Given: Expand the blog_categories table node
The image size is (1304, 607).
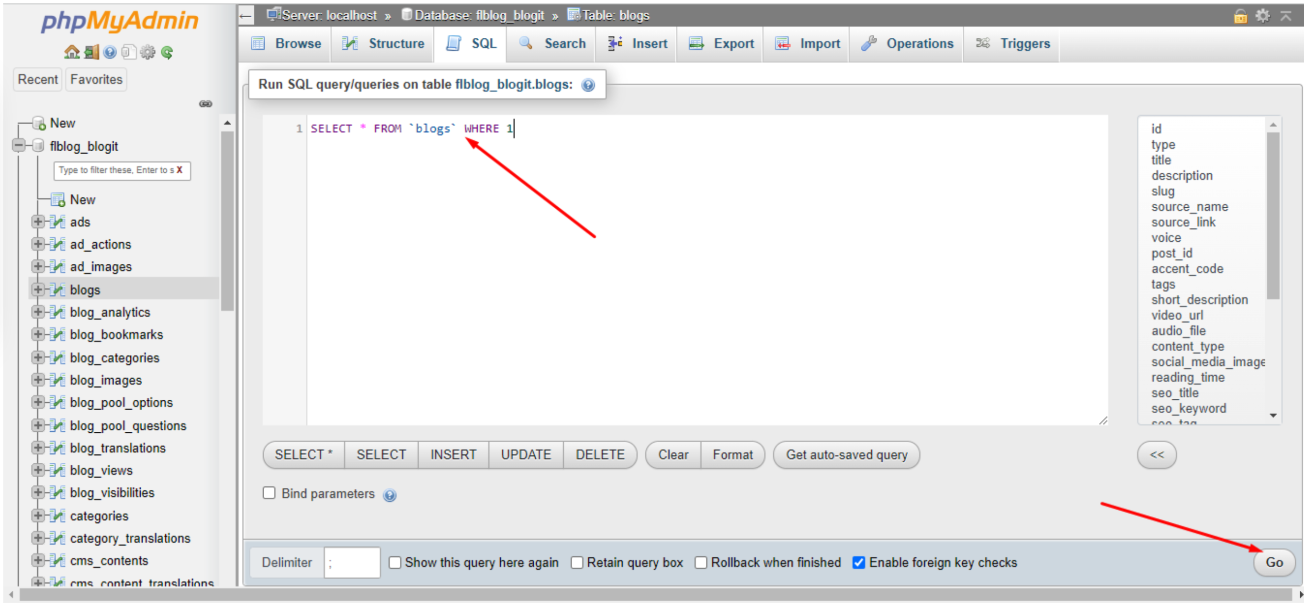Looking at the screenshot, I should click(37, 358).
